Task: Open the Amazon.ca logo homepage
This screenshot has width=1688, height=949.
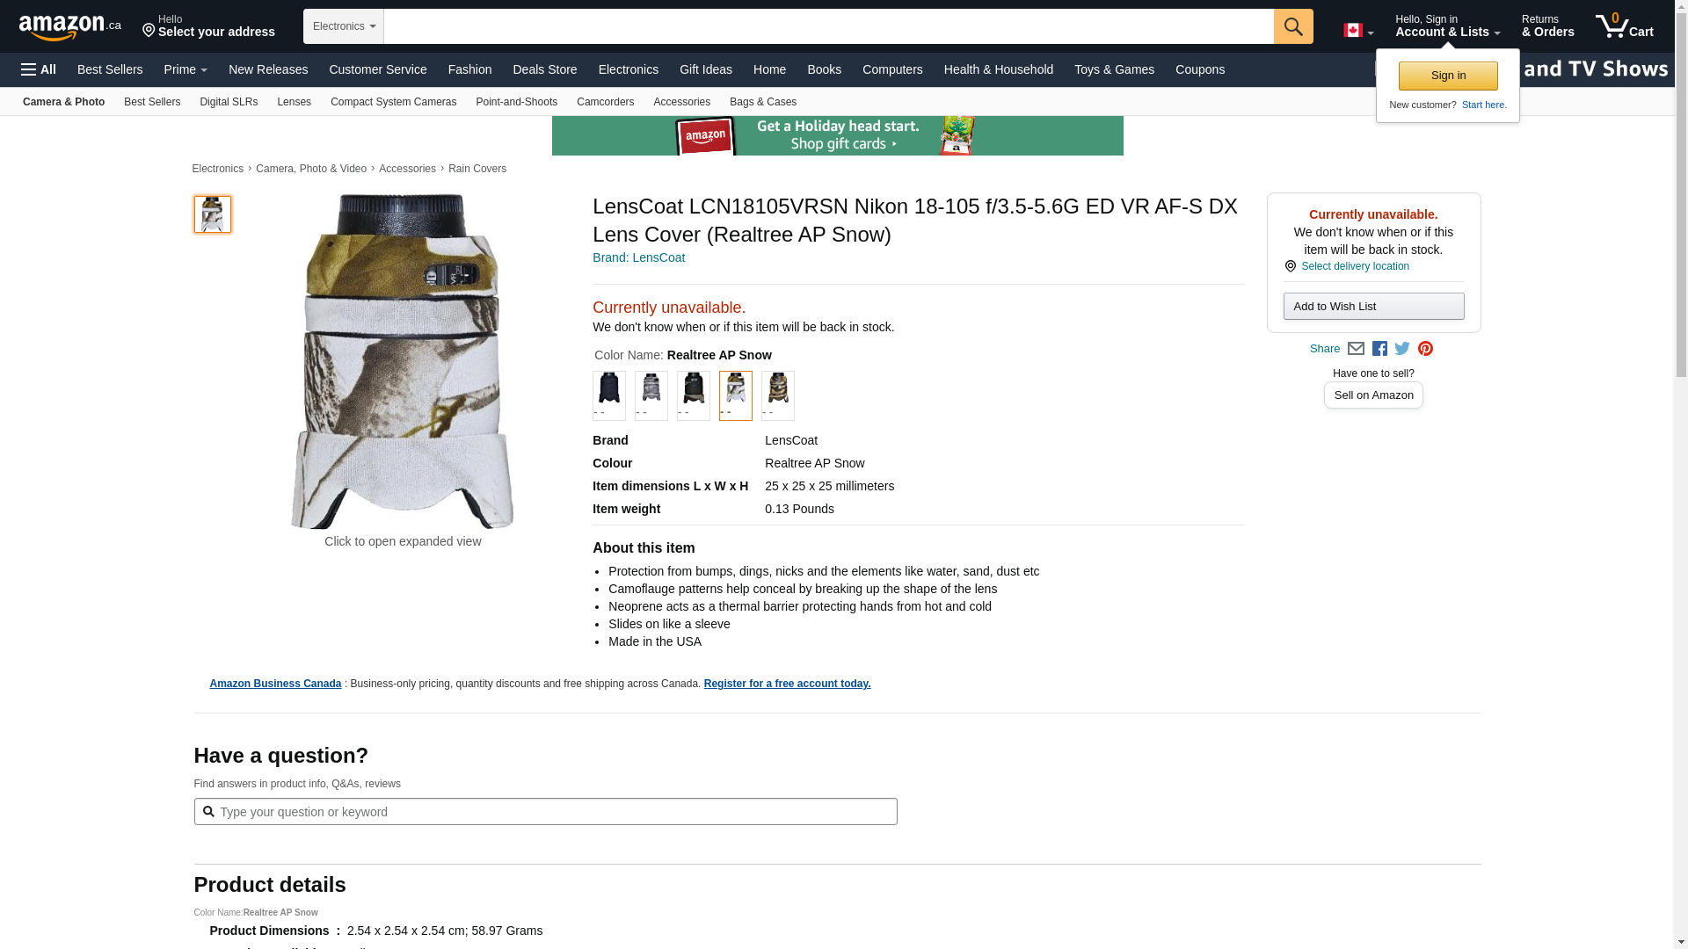Action: (x=70, y=27)
